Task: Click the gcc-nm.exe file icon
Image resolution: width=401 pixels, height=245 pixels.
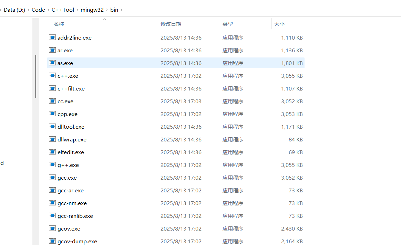Action: coord(52,203)
